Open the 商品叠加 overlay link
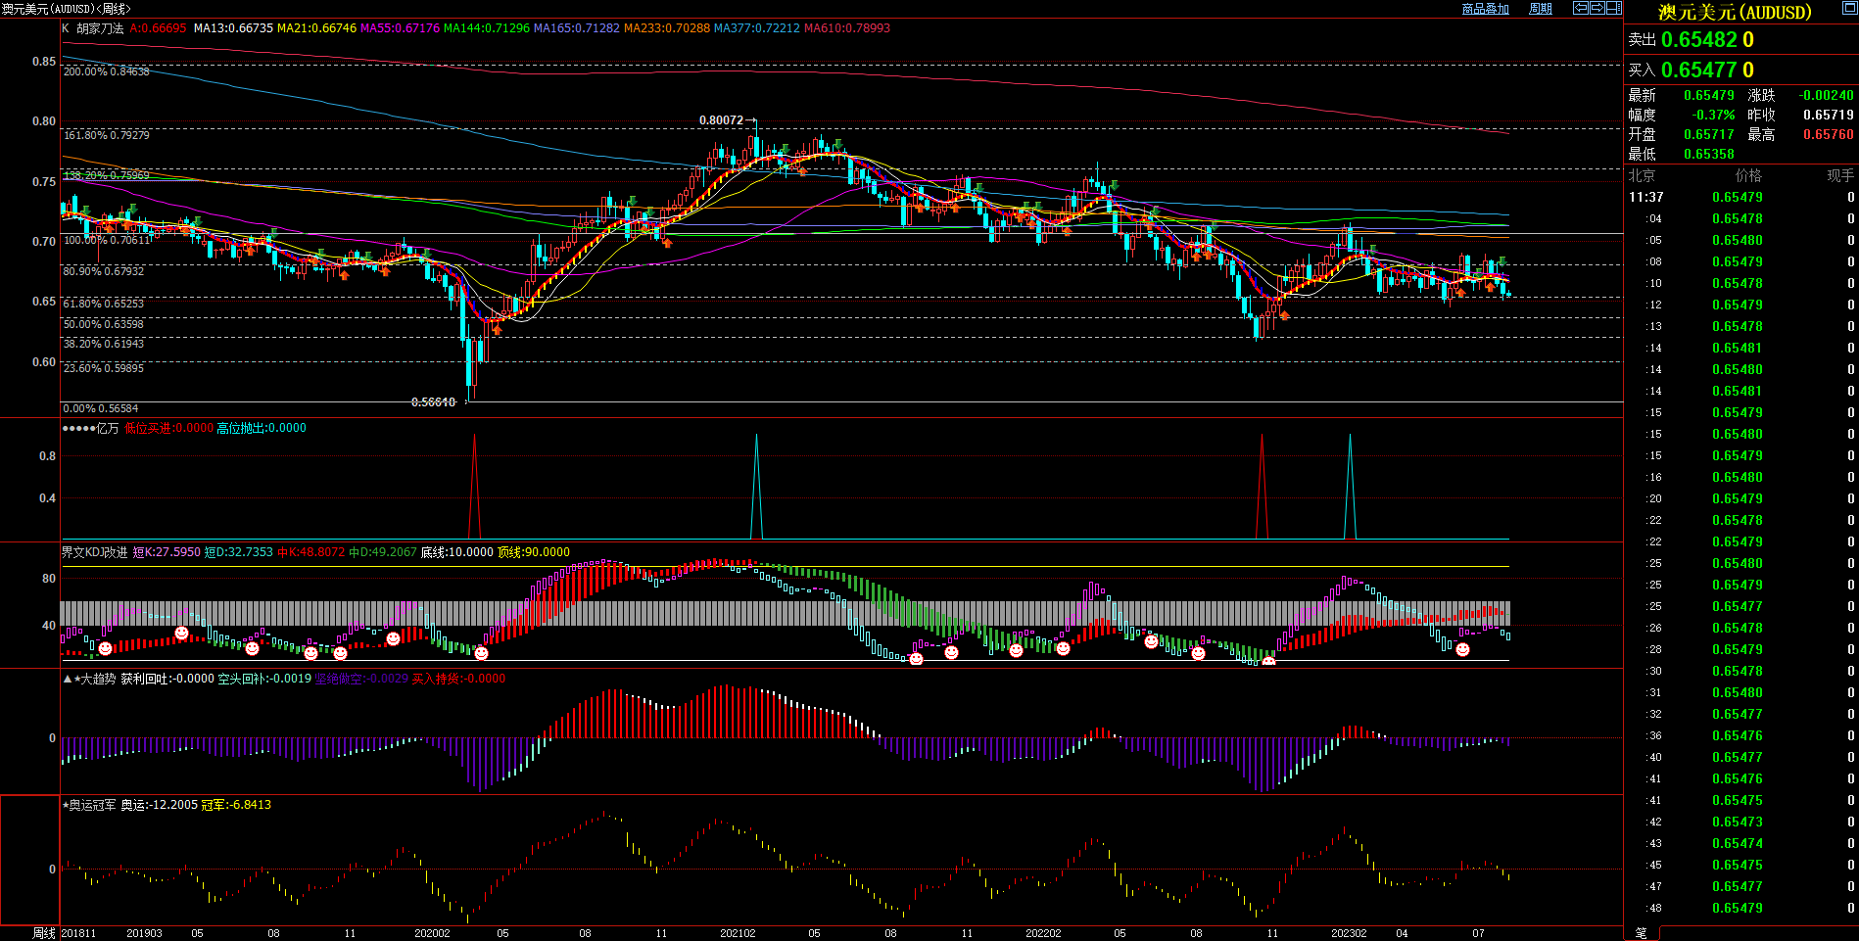This screenshot has height=941, width=1859. click(1485, 9)
